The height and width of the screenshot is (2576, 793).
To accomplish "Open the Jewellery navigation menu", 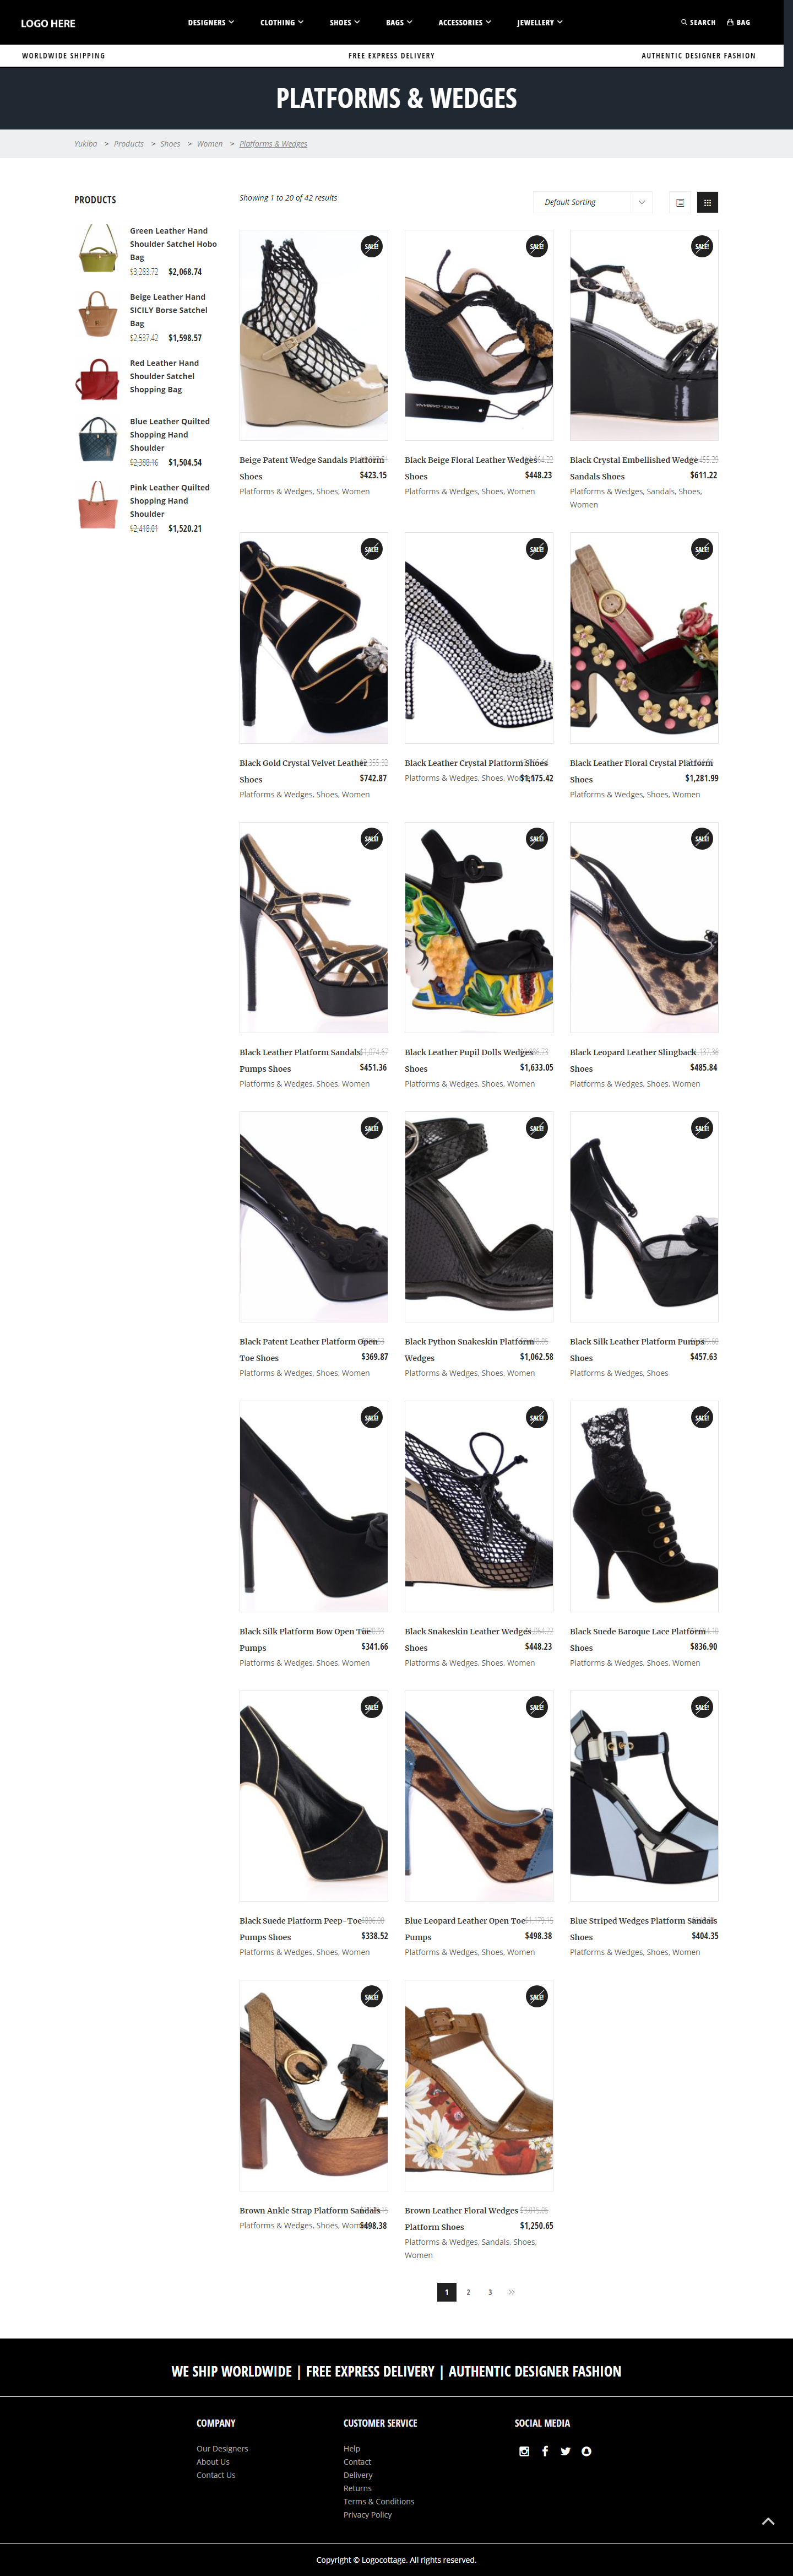I will click(540, 22).
